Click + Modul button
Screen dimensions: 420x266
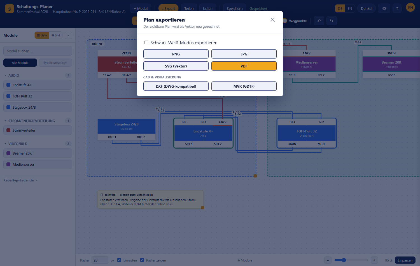pos(141,8)
